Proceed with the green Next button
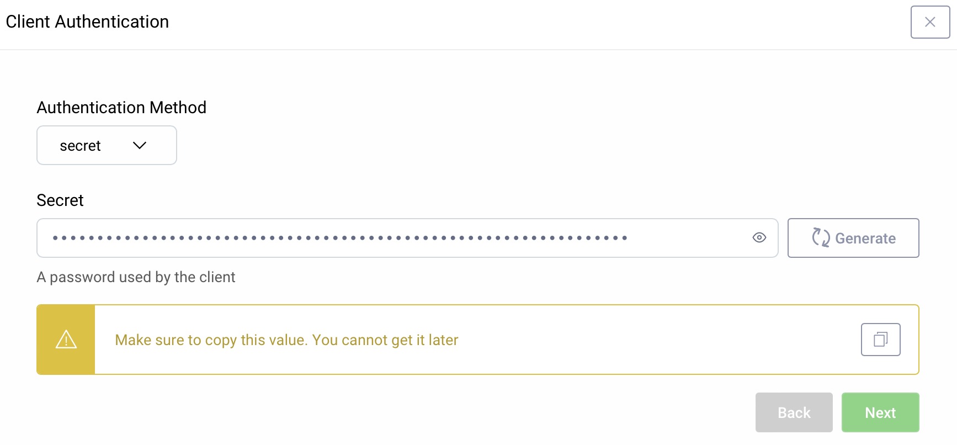Image resolution: width=957 pixels, height=445 pixels. (x=880, y=412)
